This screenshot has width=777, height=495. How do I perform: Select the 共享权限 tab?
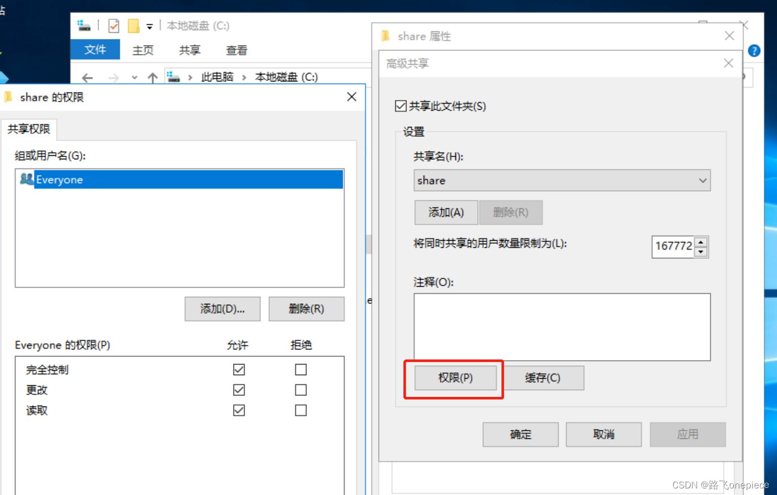pos(29,129)
